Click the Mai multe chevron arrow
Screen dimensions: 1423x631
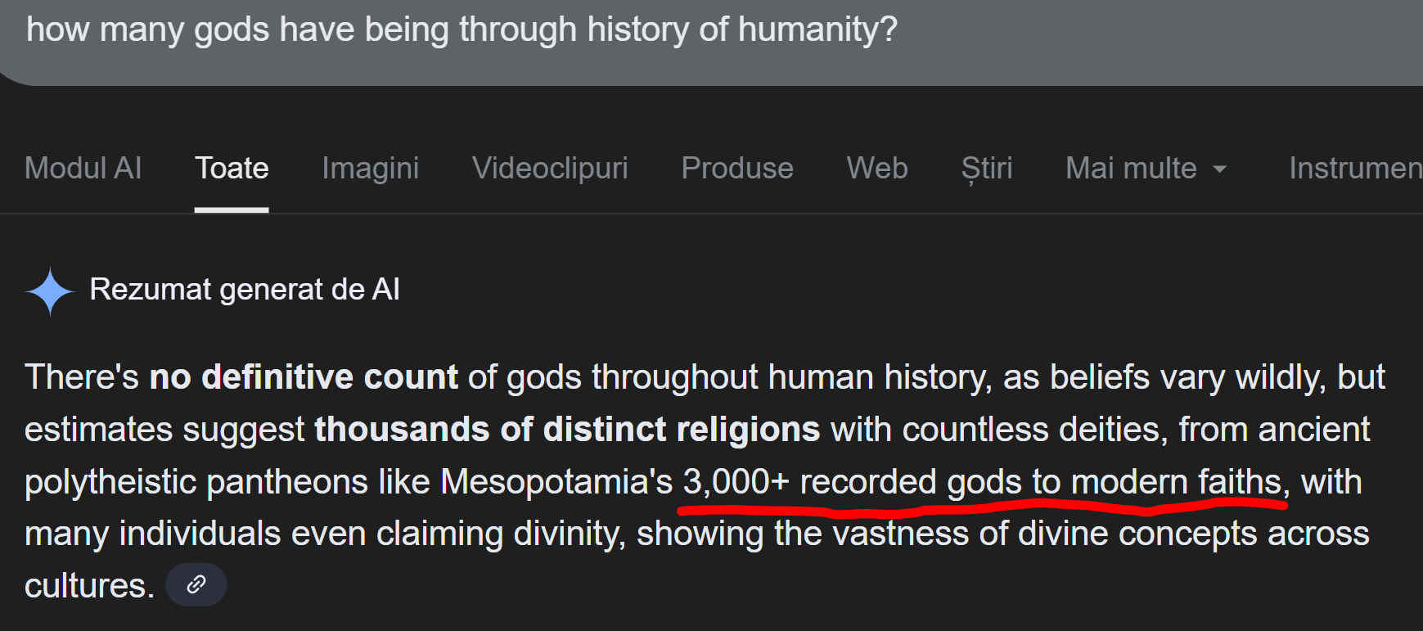[x=1219, y=170]
